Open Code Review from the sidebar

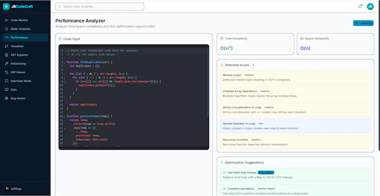coord(25,20)
